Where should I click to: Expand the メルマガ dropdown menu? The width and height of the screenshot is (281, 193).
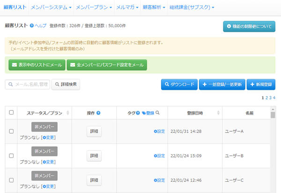point(128,8)
